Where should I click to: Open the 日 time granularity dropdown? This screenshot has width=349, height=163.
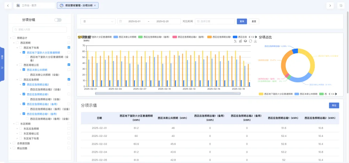pyautogui.click(x=98, y=21)
